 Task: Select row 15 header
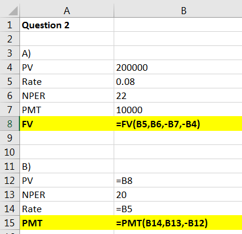tap(9, 223)
